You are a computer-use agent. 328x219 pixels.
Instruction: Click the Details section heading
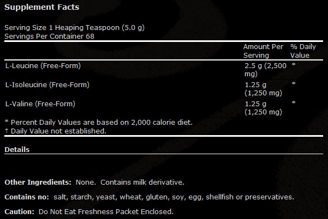(x=17, y=150)
